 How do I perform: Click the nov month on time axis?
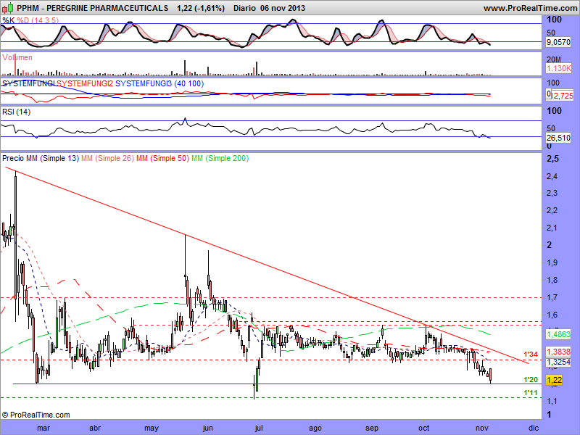(x=481, y=428)
